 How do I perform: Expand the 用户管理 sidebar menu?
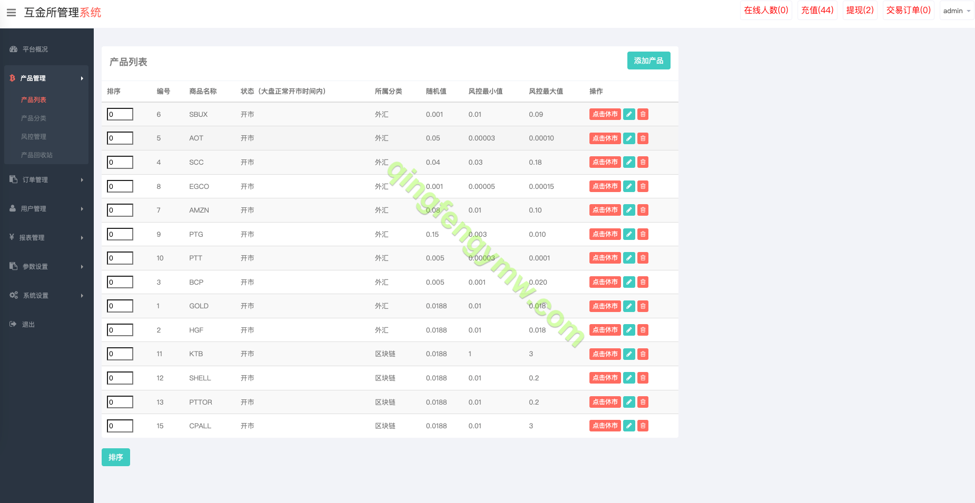46,208
